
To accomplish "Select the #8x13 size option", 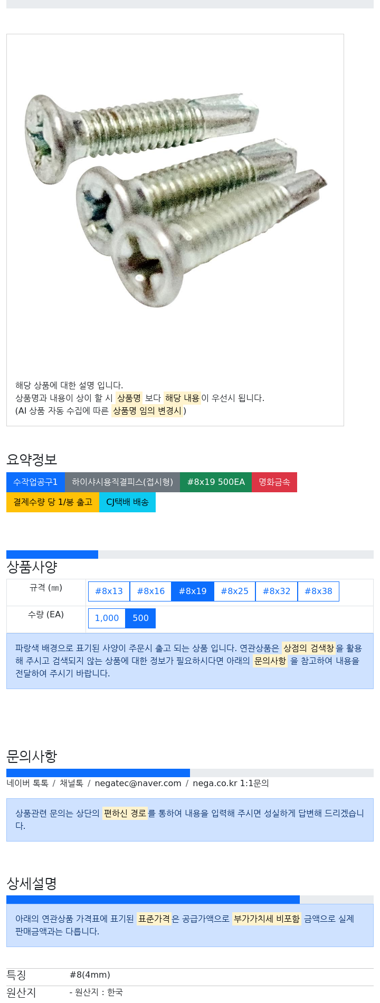I will click(109, 591).
